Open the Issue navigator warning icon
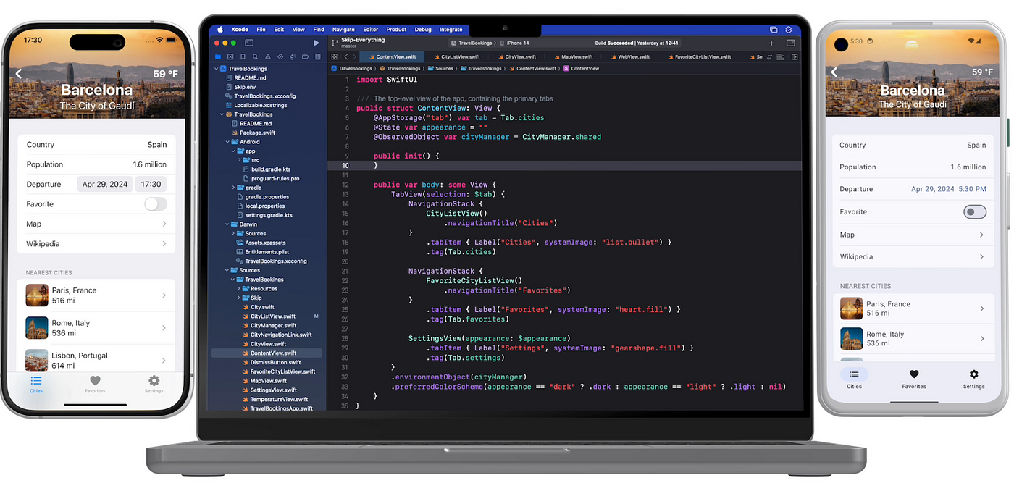1014x483 pixels. pyautogui.click(x=267, y=56)
